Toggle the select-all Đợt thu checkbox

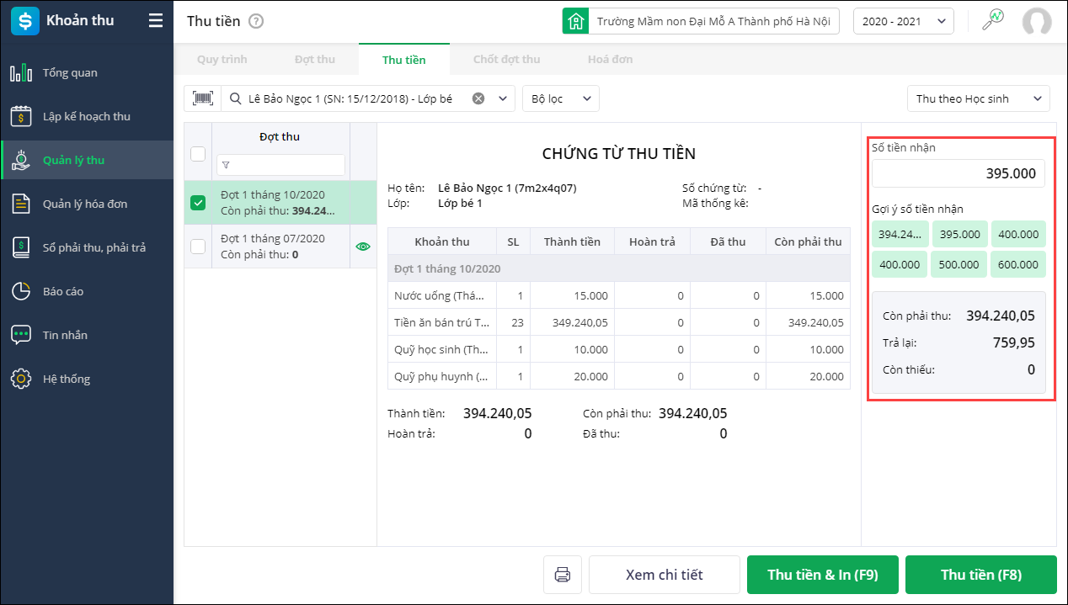[198, 153]
